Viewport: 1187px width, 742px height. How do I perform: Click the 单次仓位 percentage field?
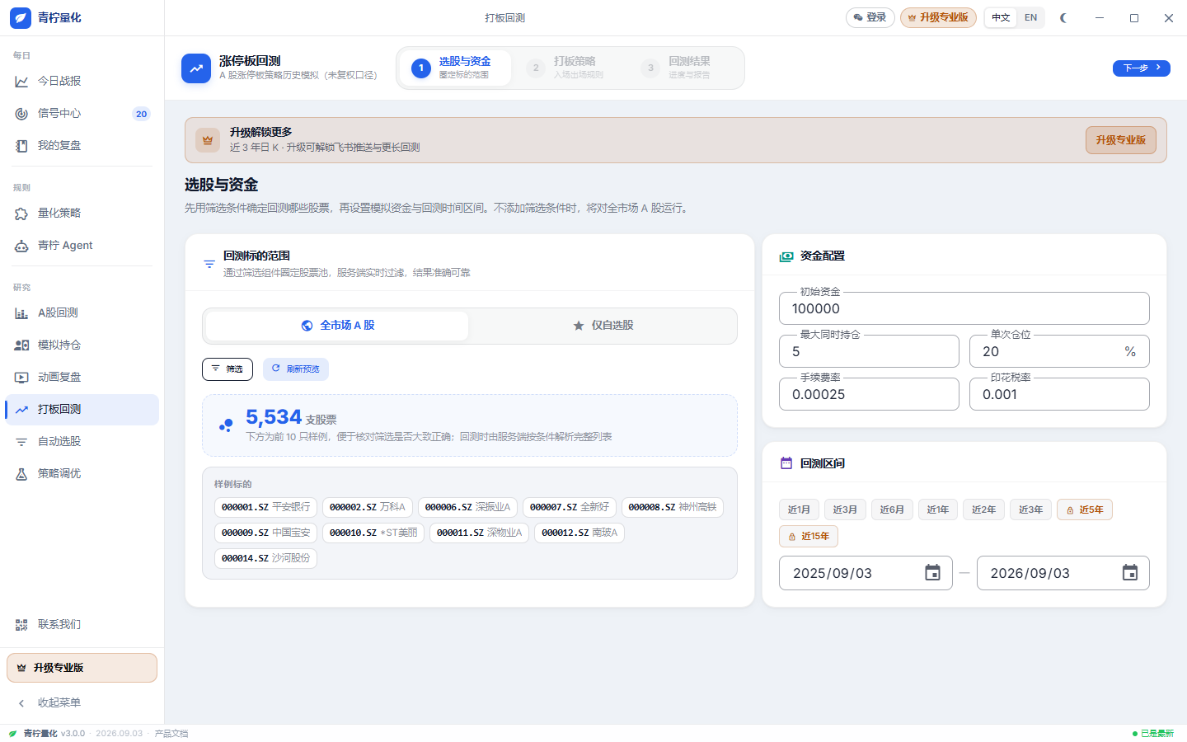click(1059, 351)
